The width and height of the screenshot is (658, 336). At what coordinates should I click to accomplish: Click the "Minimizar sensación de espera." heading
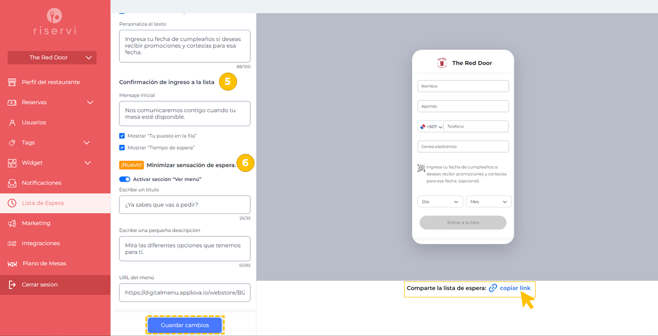191,165
